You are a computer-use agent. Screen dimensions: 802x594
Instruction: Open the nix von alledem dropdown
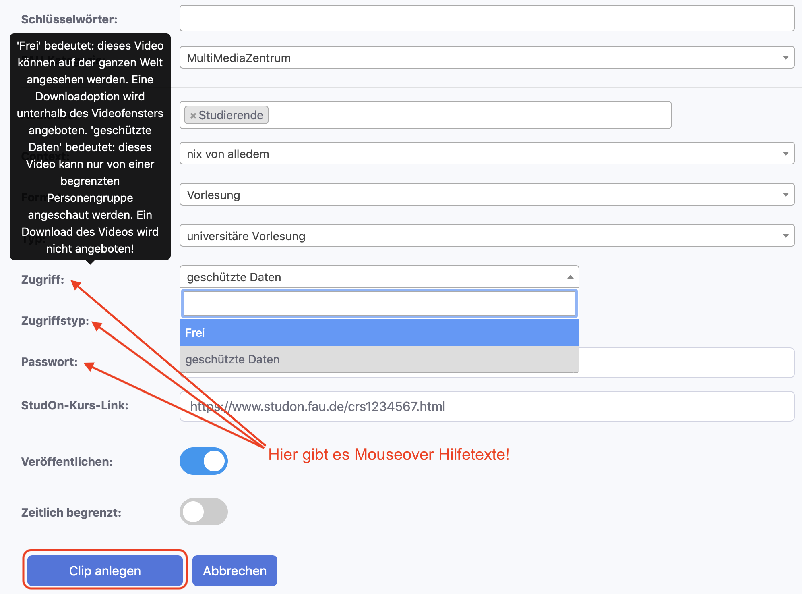[486, 154]
